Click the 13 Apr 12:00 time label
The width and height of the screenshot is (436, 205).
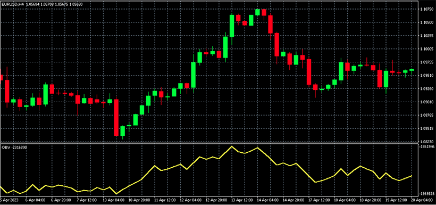pos(242,200)
